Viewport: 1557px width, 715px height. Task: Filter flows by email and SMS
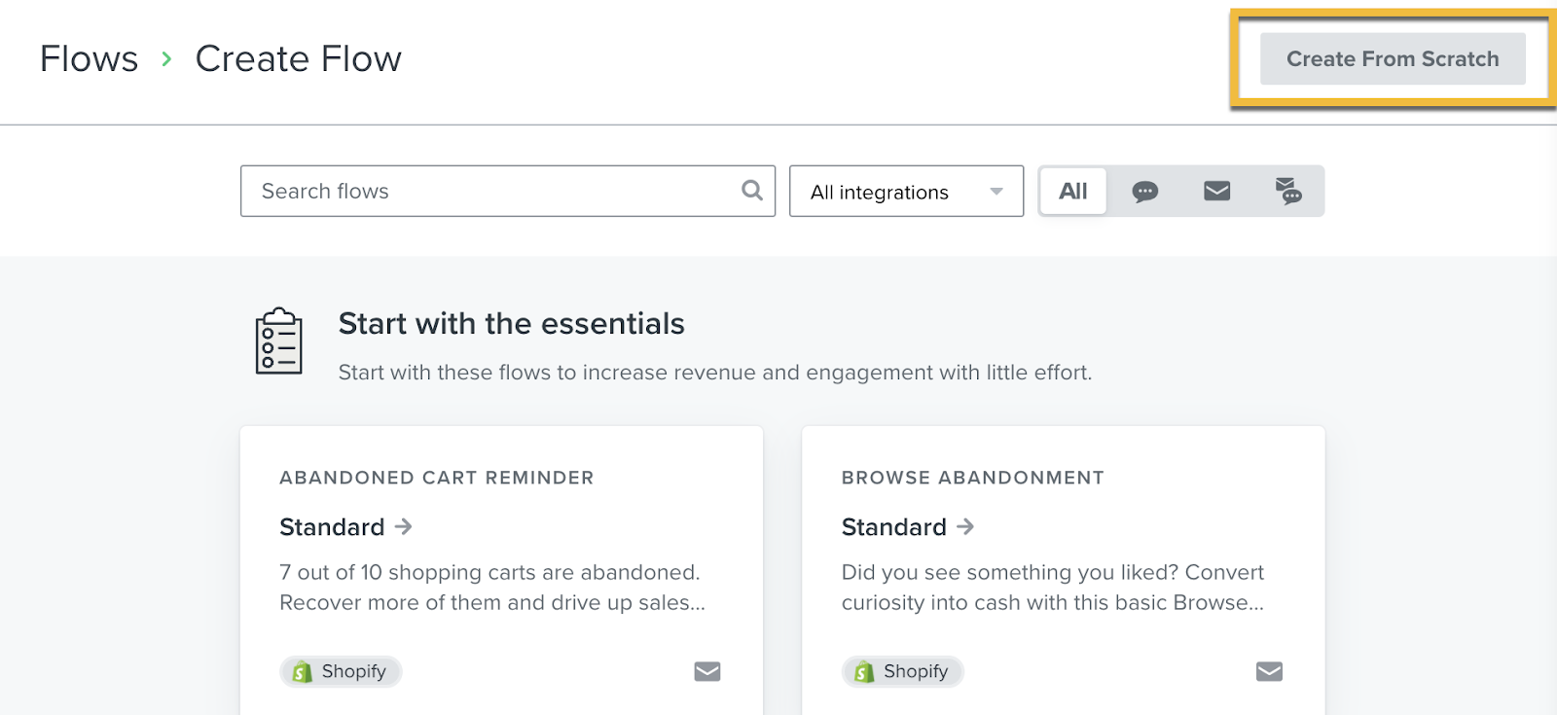[x=1288, y=192]
